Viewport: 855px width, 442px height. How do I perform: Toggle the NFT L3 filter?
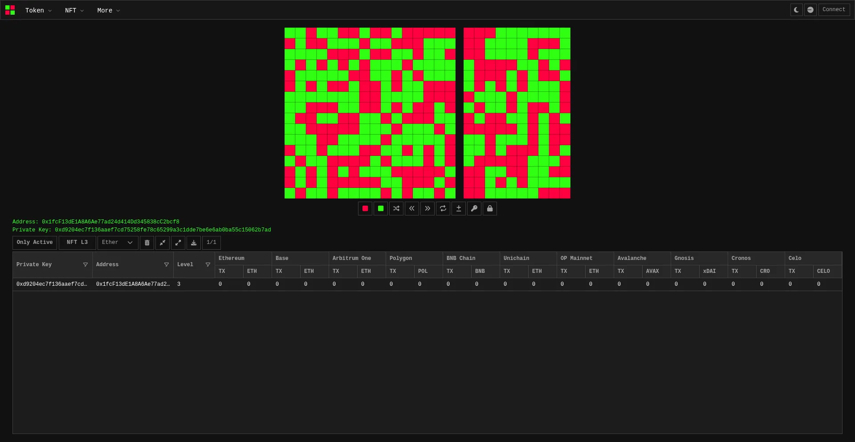(77, 243)
